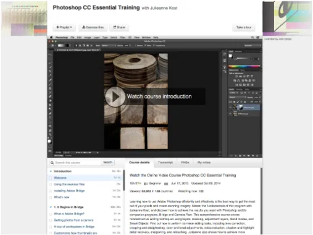Click the Spotlight search icon in the menu bar

coord(252,37)
